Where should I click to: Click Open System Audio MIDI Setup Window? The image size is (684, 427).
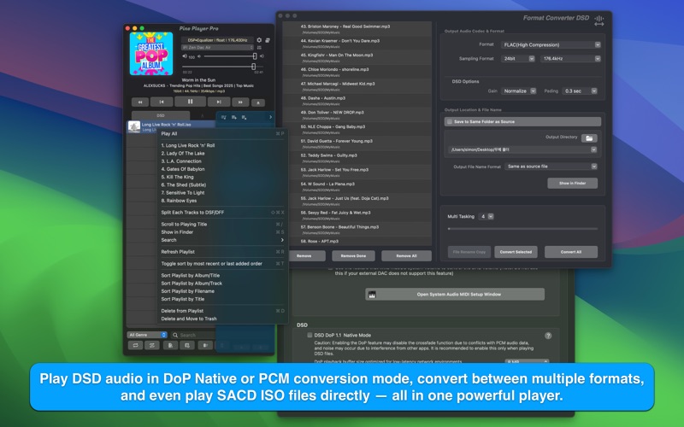click(x=455, y=295)
